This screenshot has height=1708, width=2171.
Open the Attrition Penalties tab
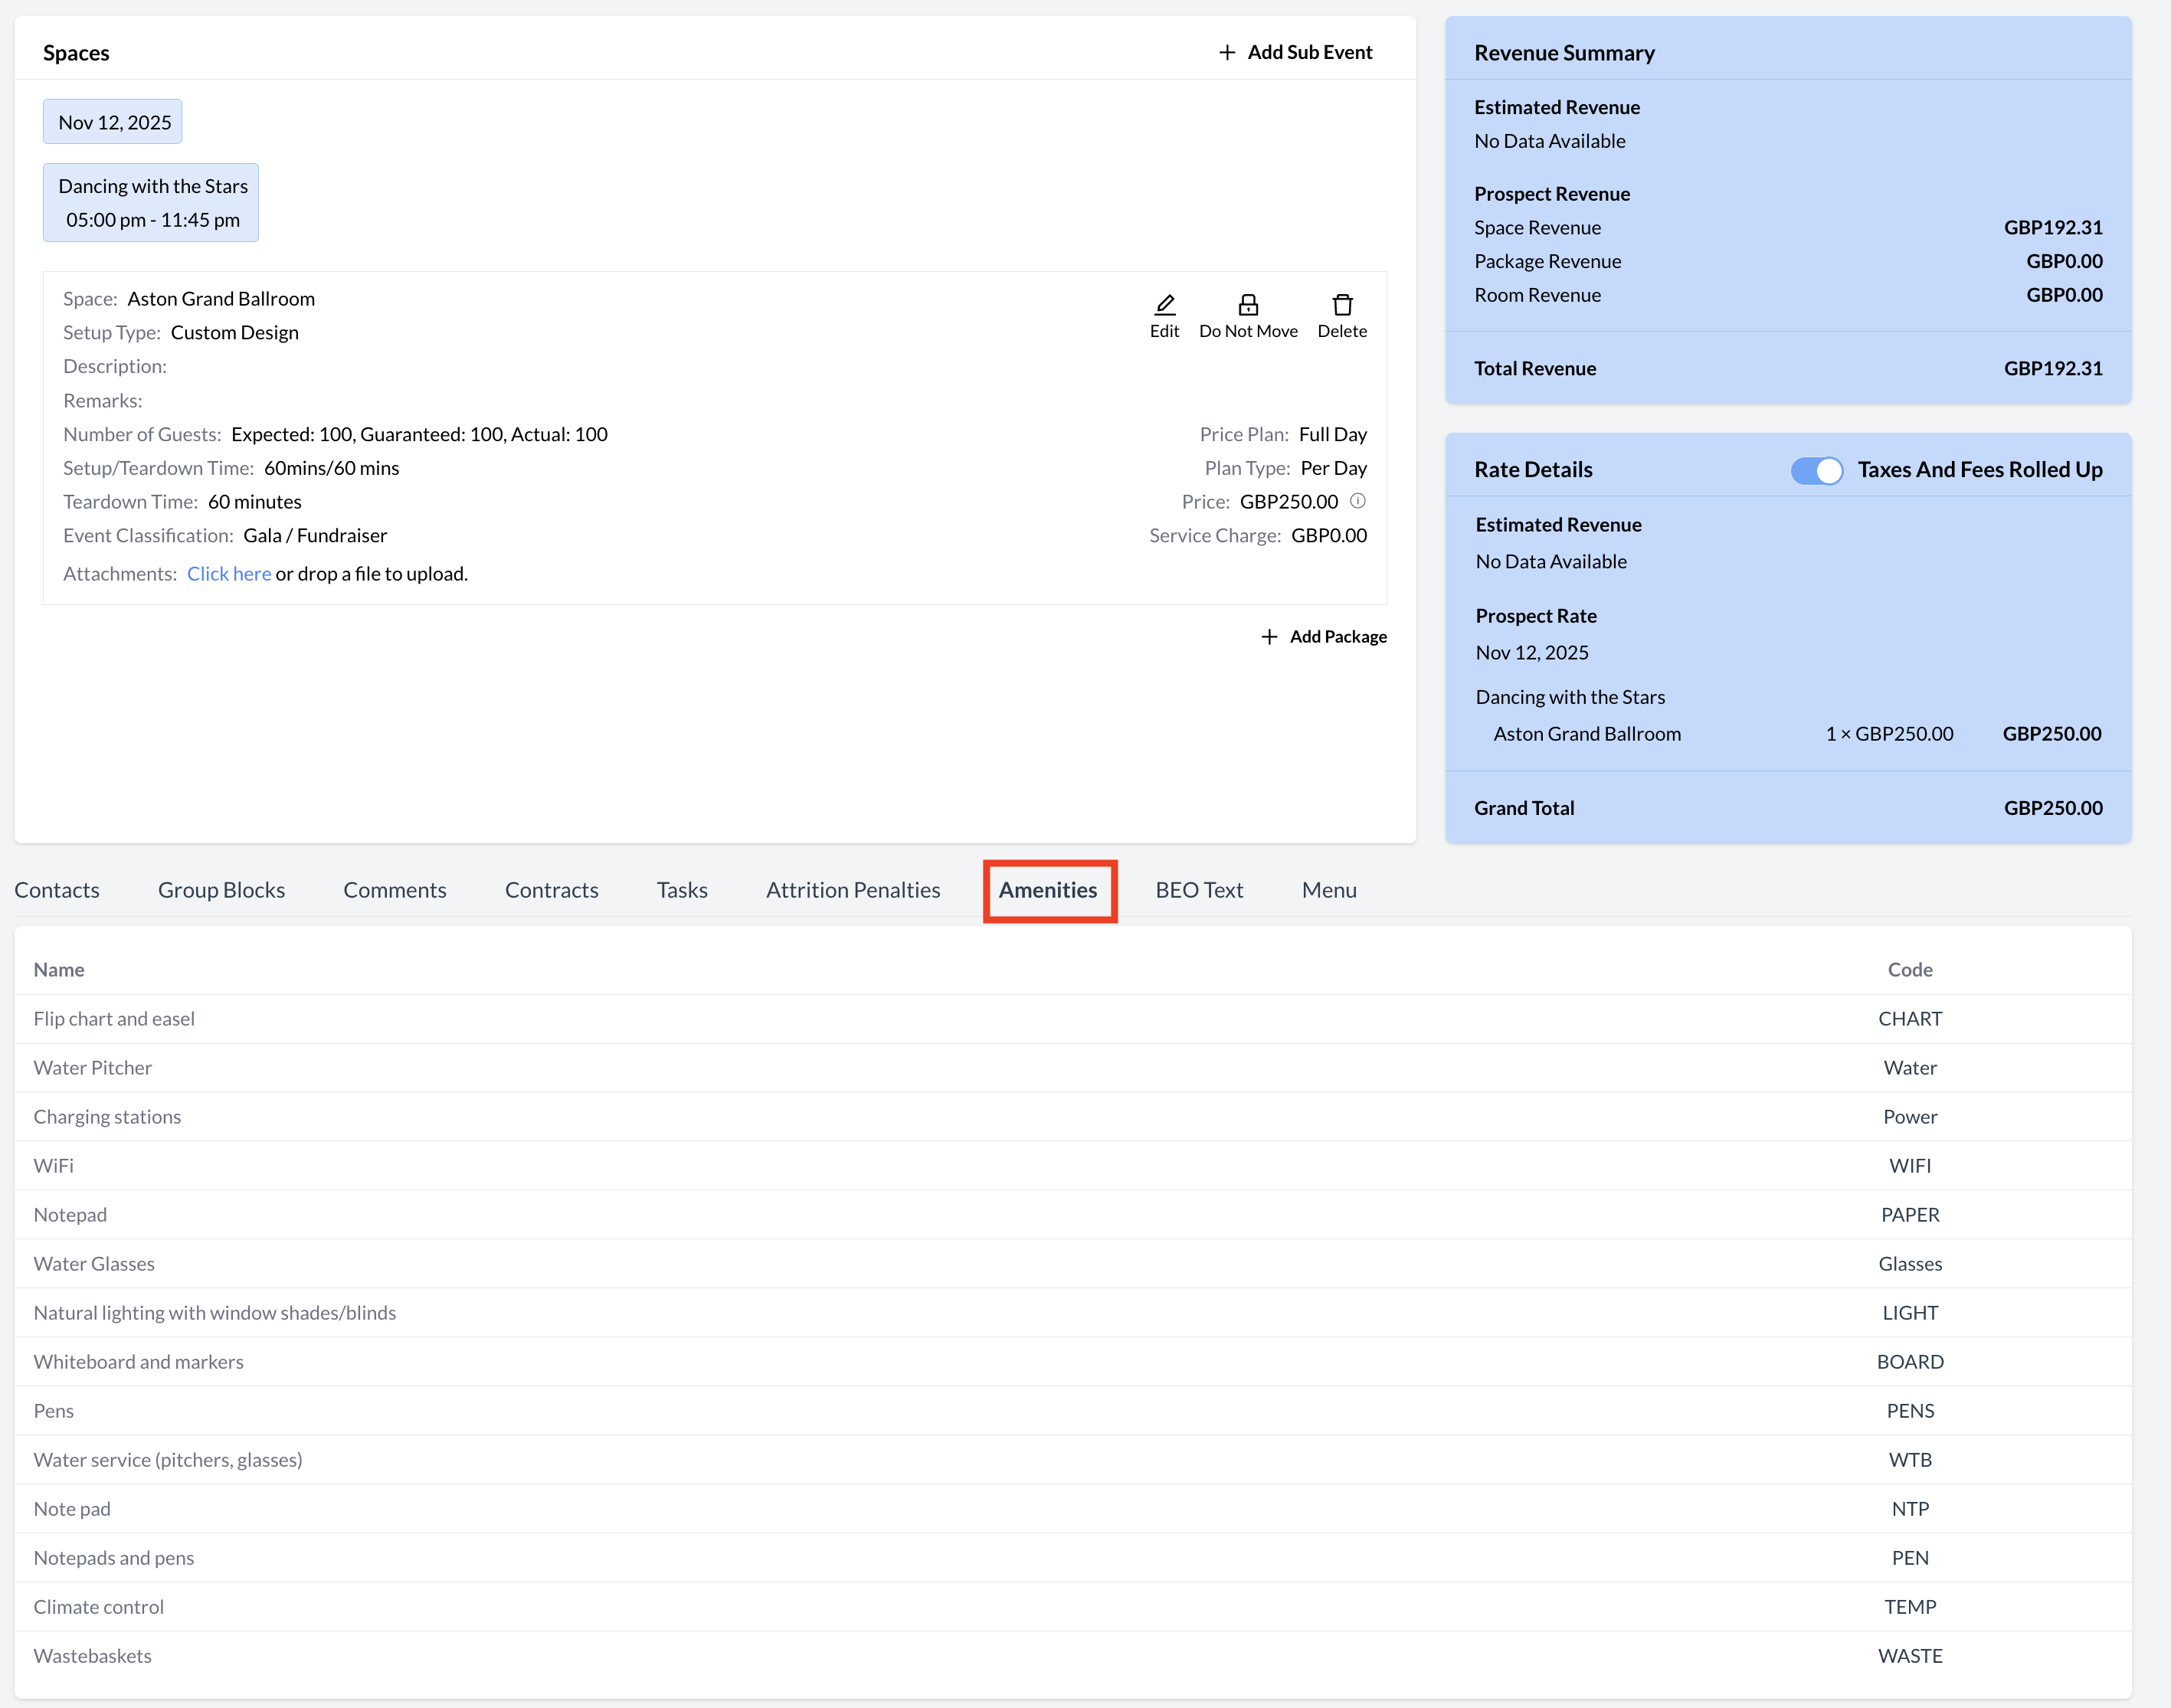[x=852, y=889]
